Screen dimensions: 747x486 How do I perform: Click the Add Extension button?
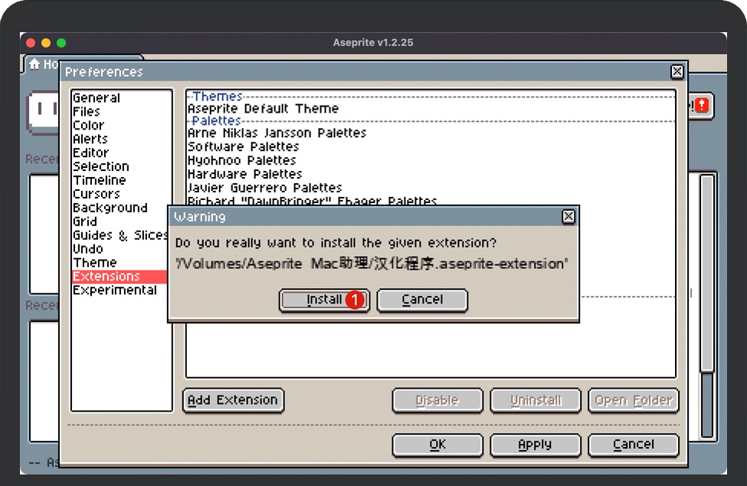(233, 400)
